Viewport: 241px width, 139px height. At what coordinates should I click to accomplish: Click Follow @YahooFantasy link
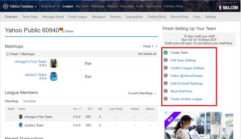[187, 76]
